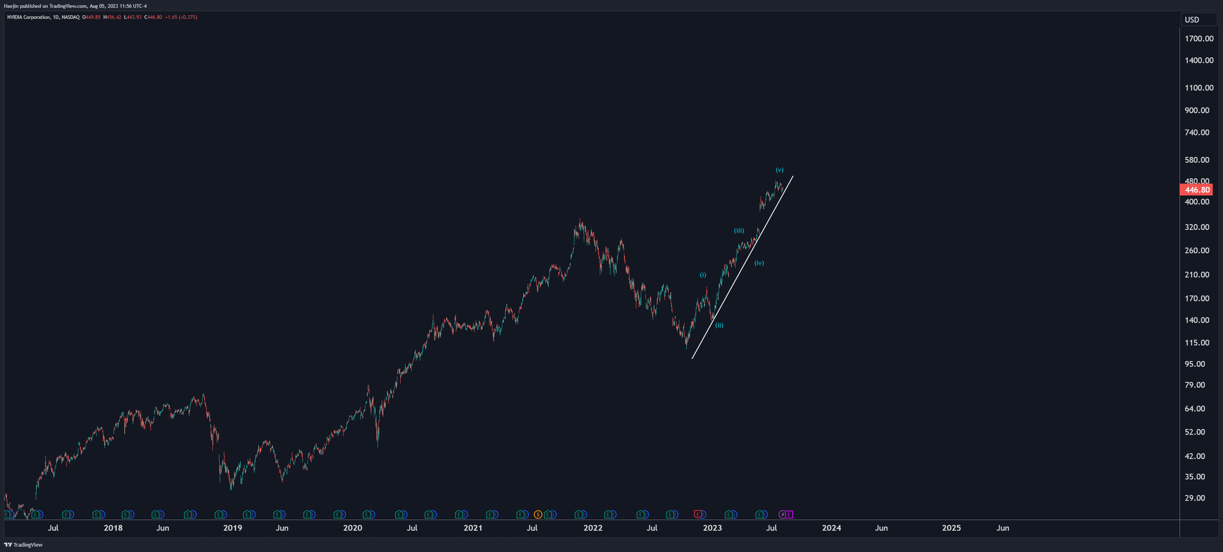The width and height of the screenshot is (1223, 552).
Task: Select the (ii) wave label
Action: [x=719, y=325]
